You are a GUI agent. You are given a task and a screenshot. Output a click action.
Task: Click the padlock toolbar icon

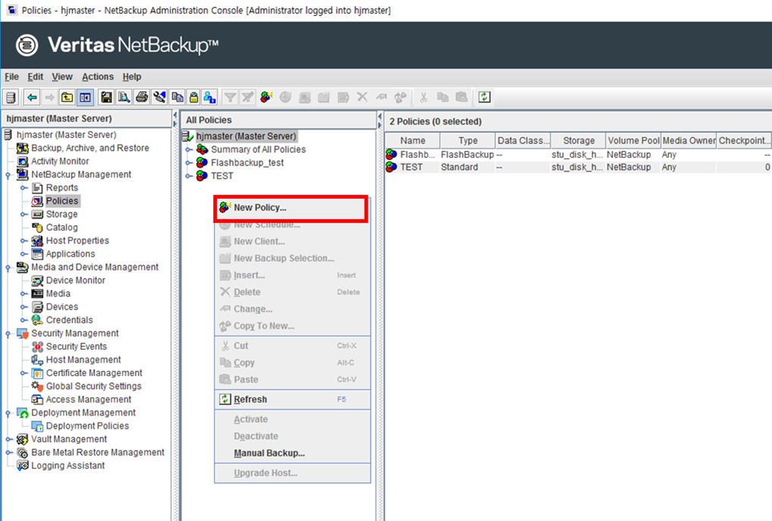[x=194, y=98]
